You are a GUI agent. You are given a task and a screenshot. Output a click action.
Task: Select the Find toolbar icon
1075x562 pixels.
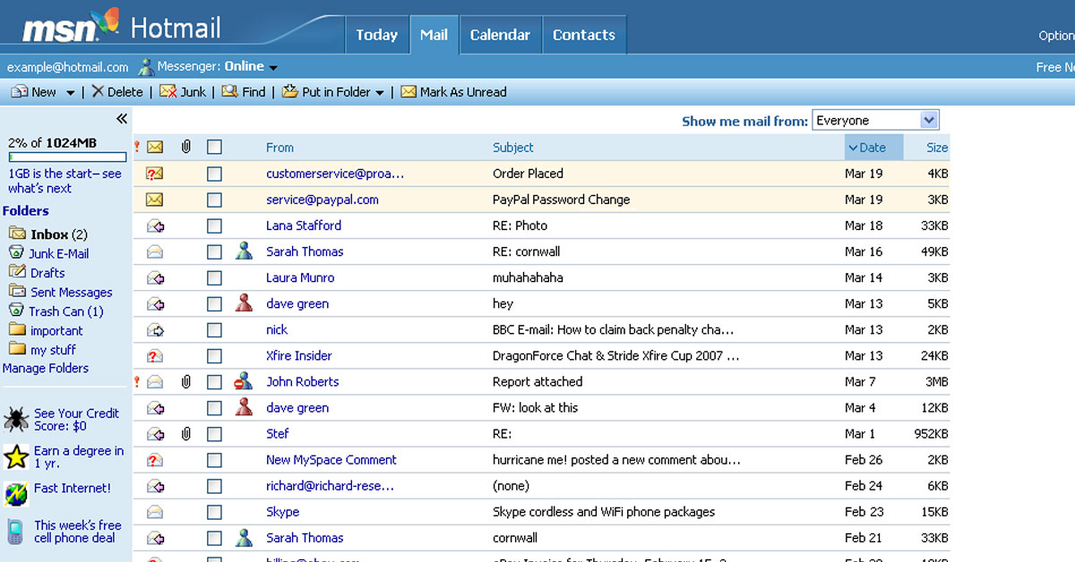[x=228, y=91]
